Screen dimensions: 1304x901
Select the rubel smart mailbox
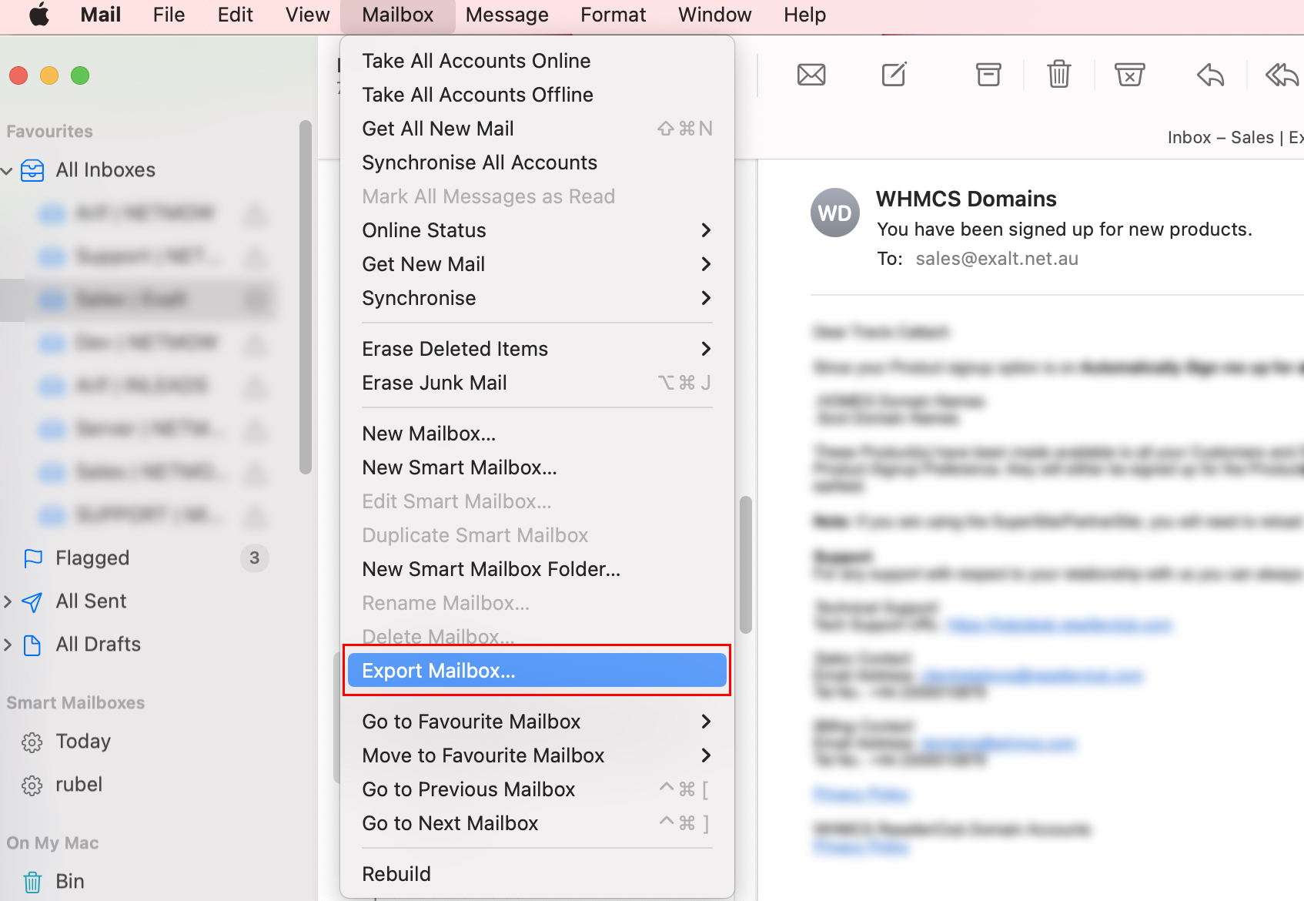point(79,785)
